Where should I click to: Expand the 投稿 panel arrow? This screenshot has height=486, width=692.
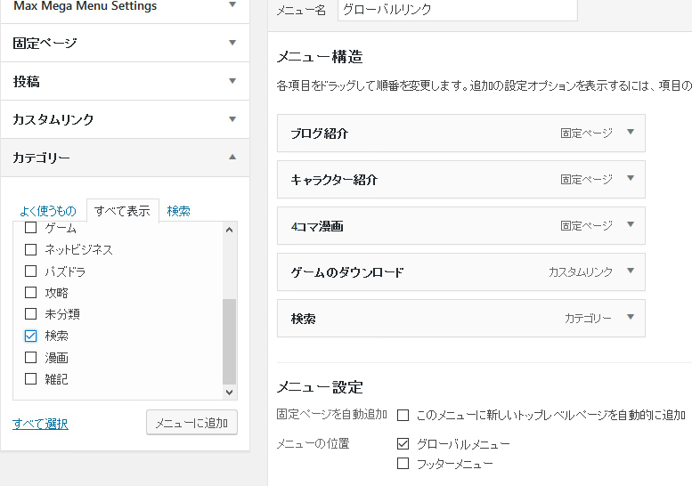tap(232, 81)
